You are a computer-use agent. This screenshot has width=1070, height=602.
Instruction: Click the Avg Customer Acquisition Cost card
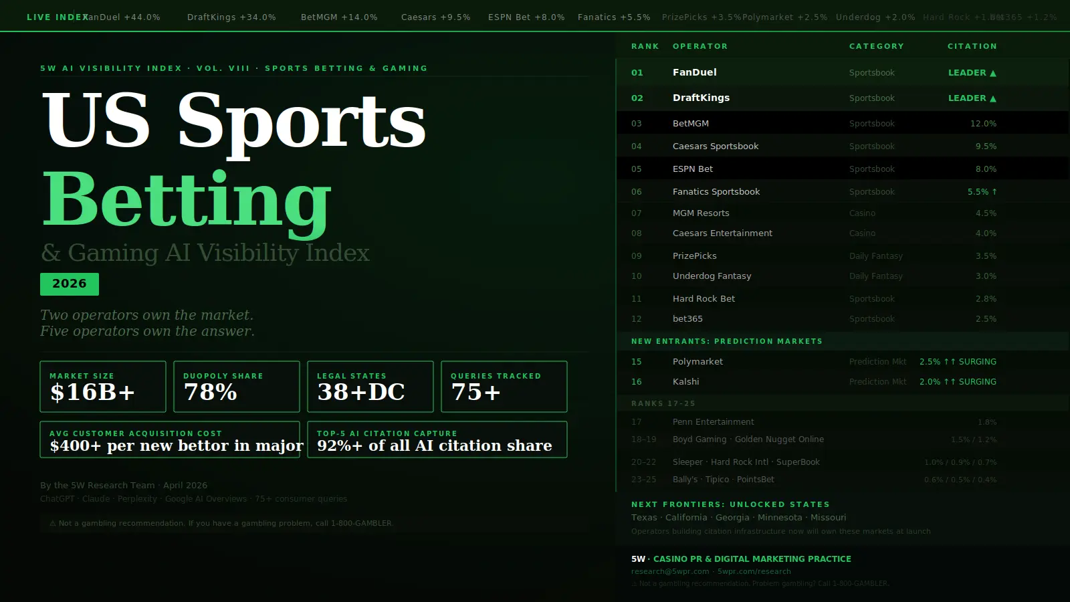[170, 439]
